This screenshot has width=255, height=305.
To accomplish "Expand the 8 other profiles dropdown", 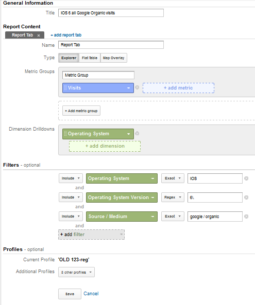I will [x=76, y=272].
